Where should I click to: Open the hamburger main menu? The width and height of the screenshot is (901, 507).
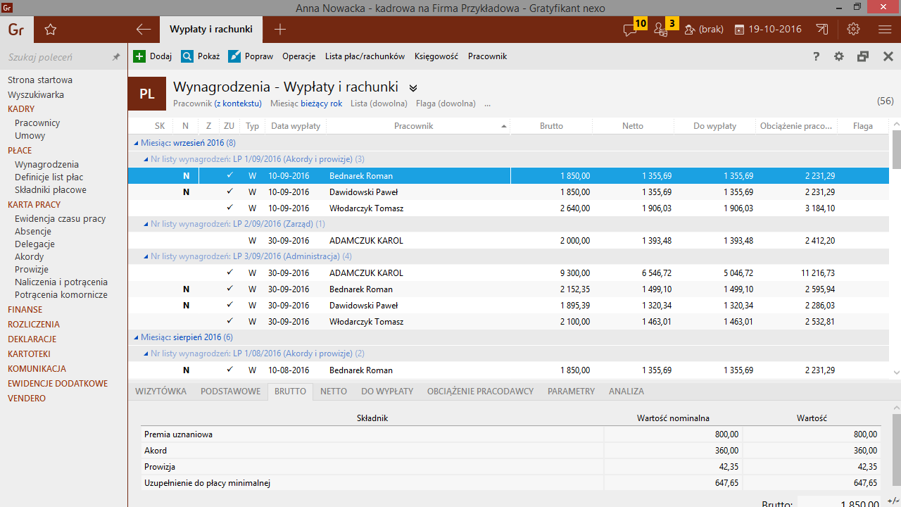tap(886, 30)
